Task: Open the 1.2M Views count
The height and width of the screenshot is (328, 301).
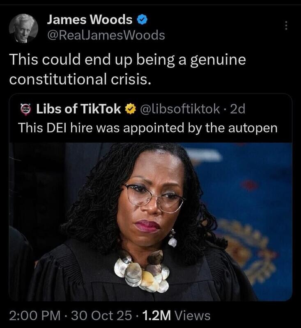Action: (x=176, y=315)
